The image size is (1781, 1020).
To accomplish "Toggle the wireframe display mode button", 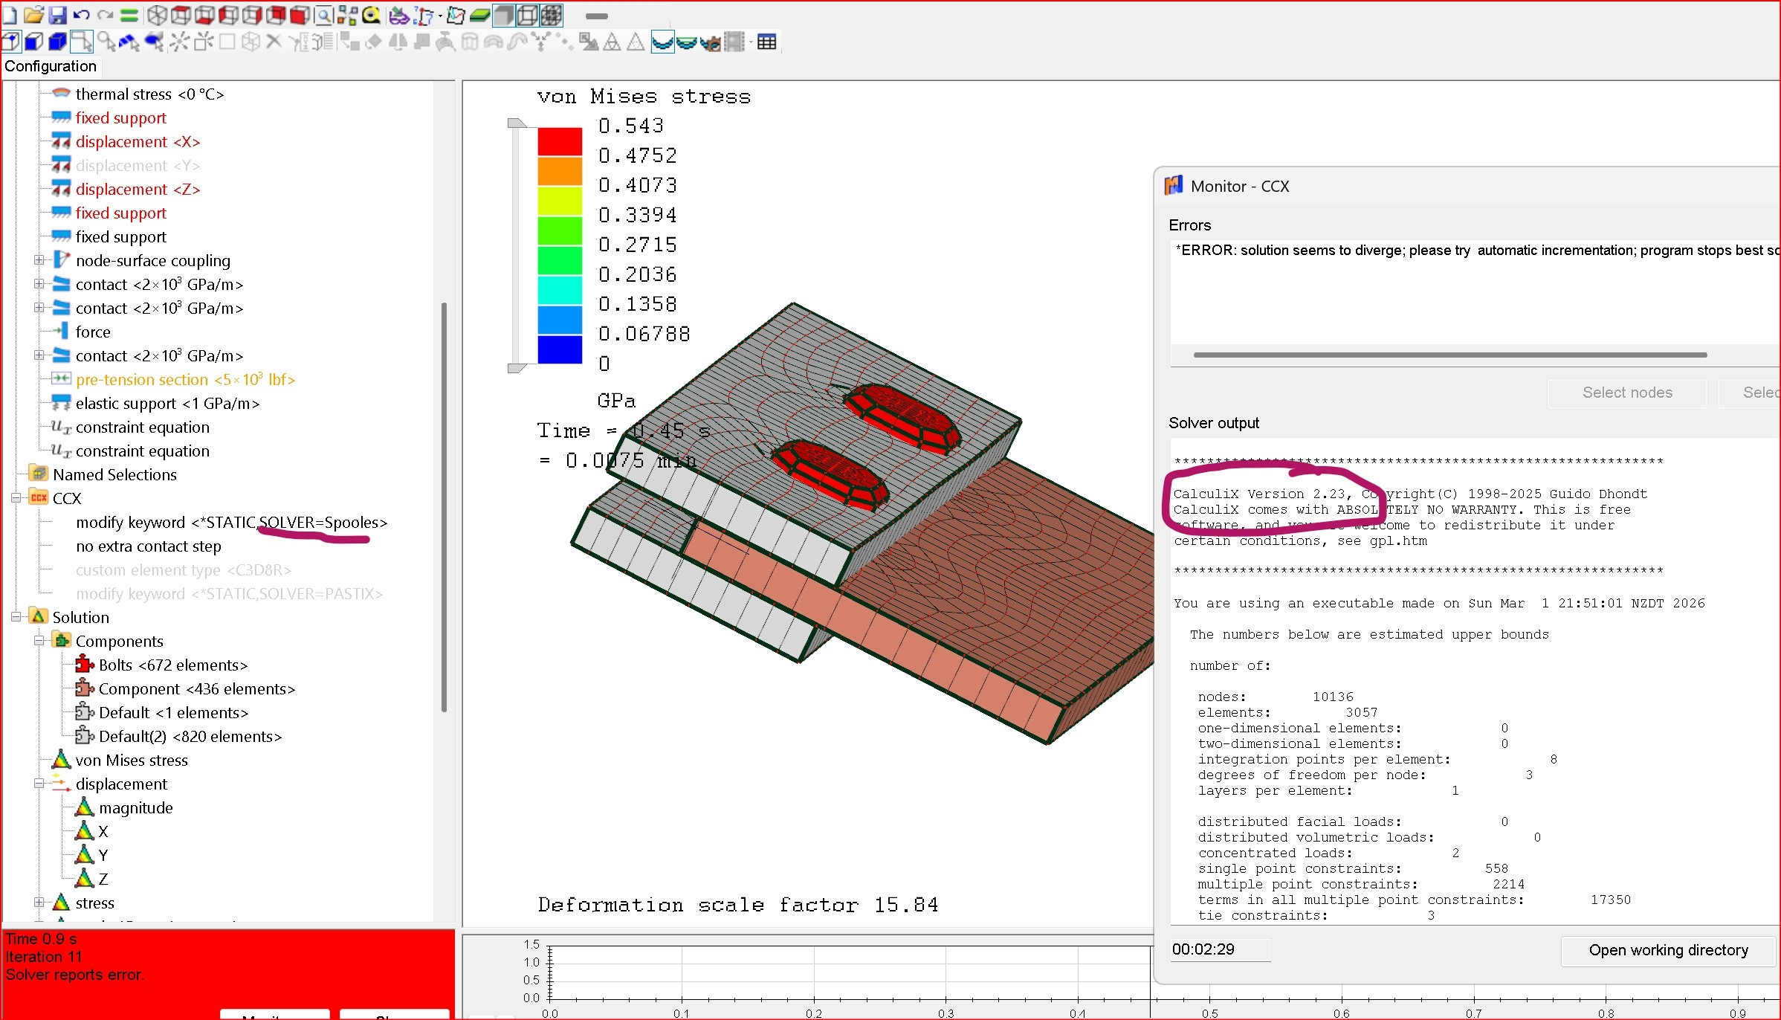I will click(528, 15).
